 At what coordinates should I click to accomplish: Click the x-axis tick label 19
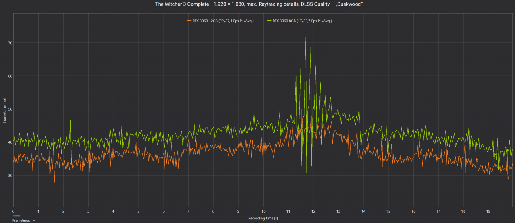coord(488,211)
